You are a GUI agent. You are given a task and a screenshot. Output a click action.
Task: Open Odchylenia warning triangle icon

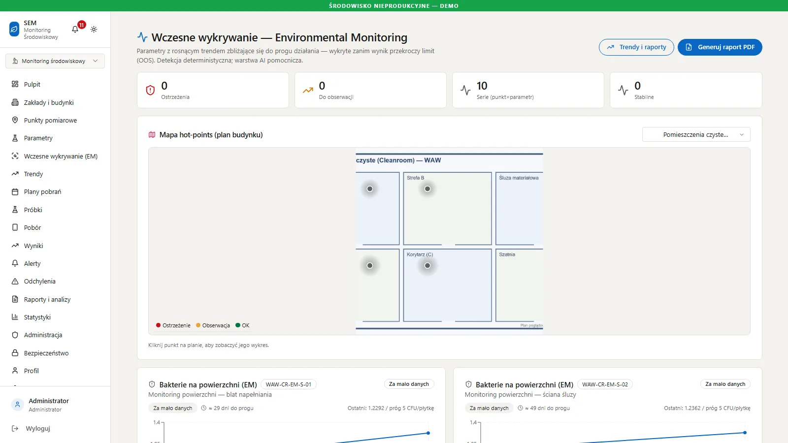pos(15,281)
